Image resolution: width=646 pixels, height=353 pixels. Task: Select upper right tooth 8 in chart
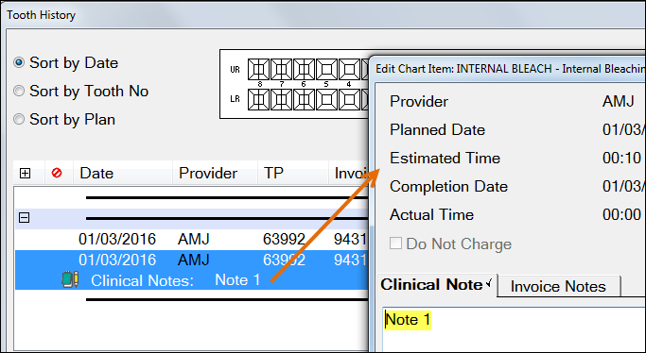(x=259, y=70)
